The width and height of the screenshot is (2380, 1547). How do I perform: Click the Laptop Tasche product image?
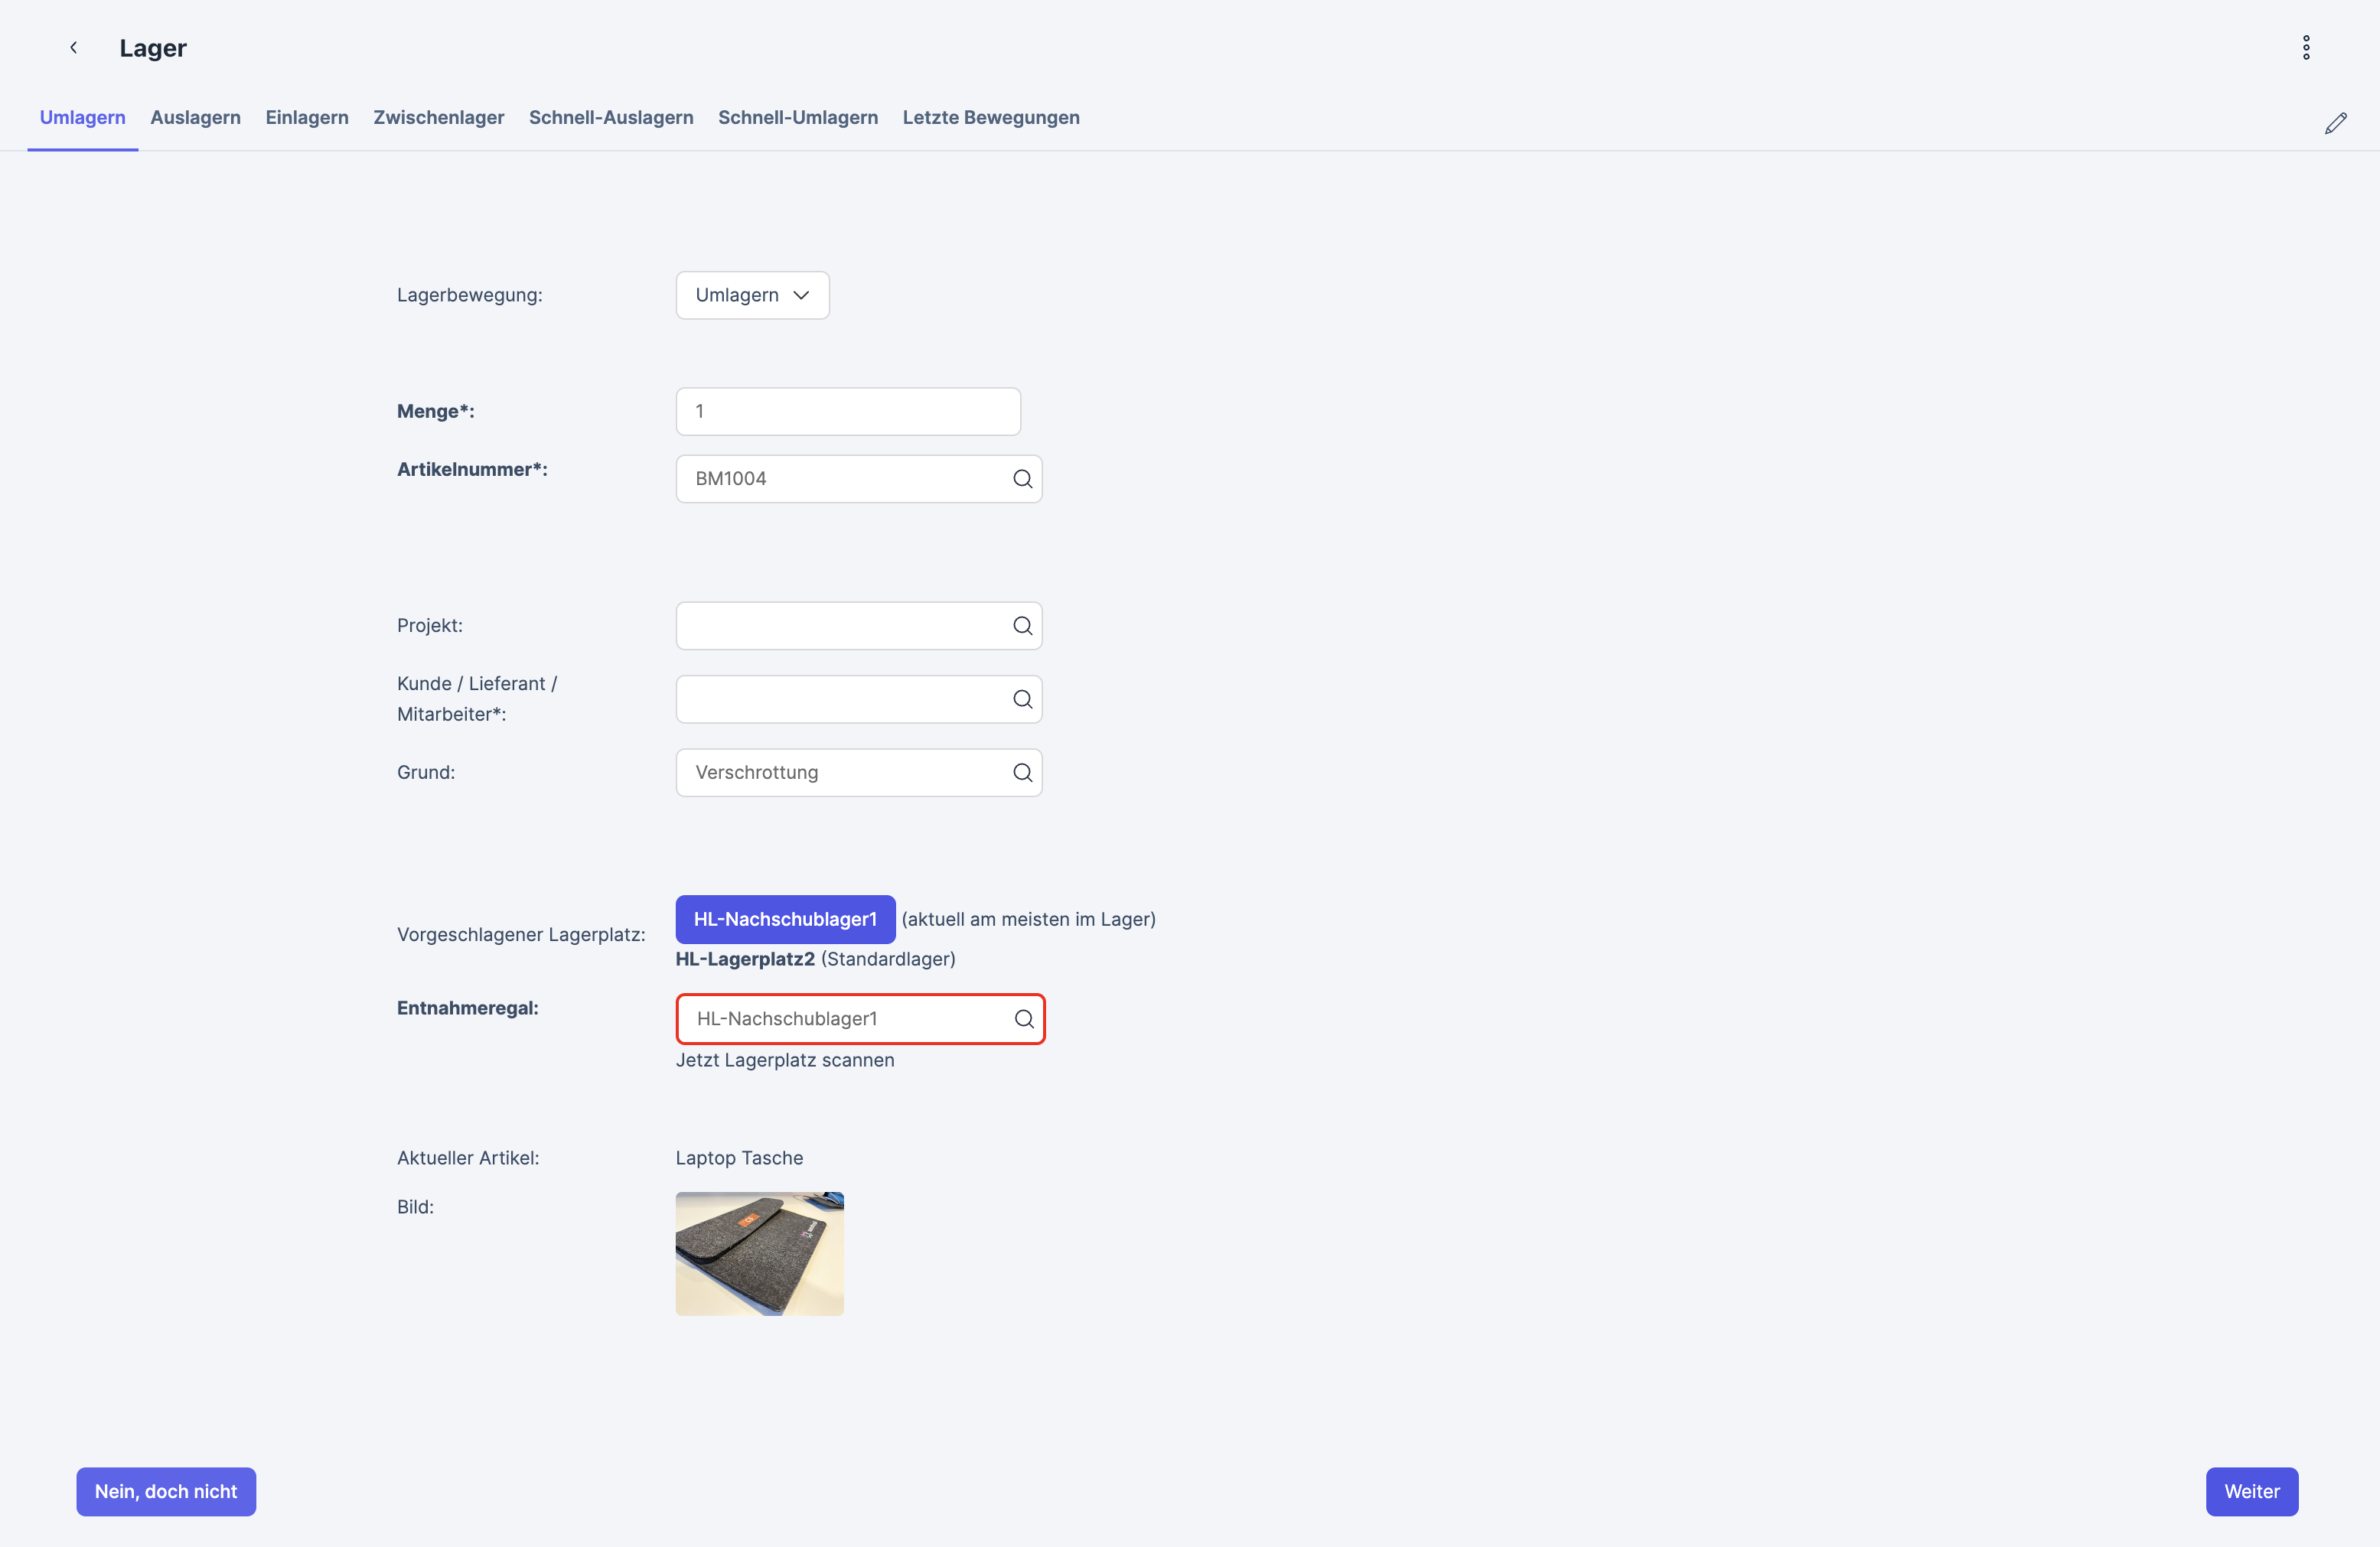point(759,1253)
